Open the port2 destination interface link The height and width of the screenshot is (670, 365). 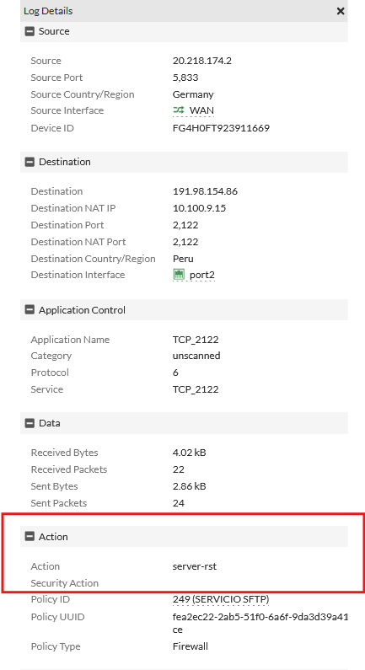(x=202, y=275)
